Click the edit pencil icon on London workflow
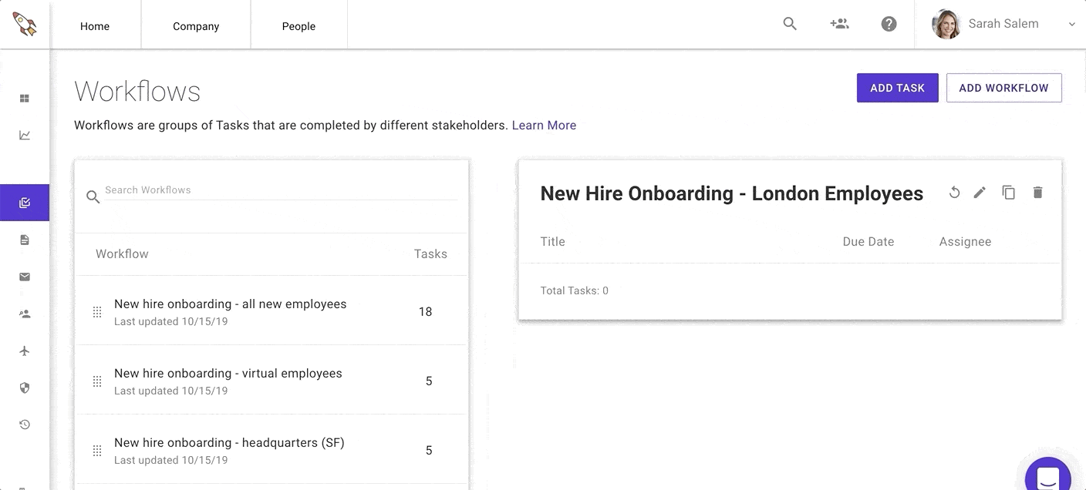 980,193
